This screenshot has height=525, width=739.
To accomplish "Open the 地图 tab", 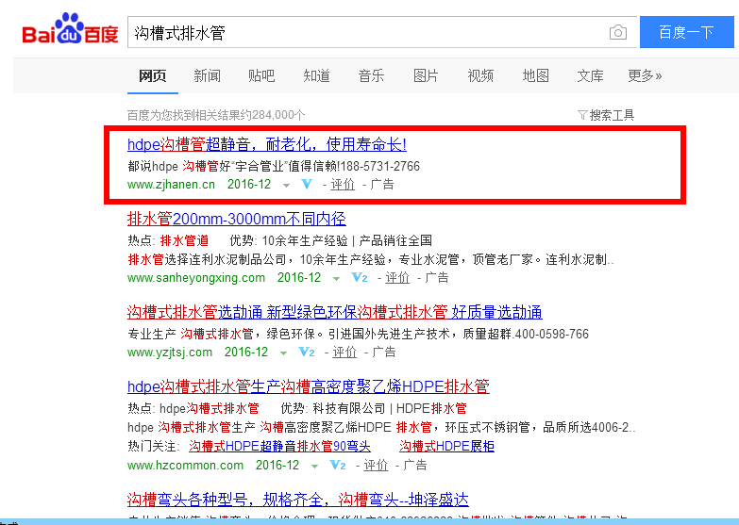I will [535, 75].
